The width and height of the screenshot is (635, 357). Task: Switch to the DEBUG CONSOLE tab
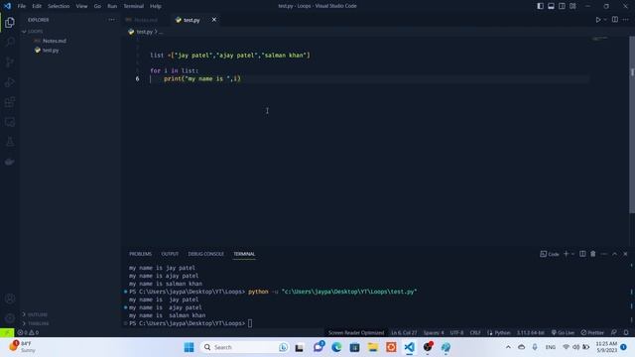click(x=205, y=254)
